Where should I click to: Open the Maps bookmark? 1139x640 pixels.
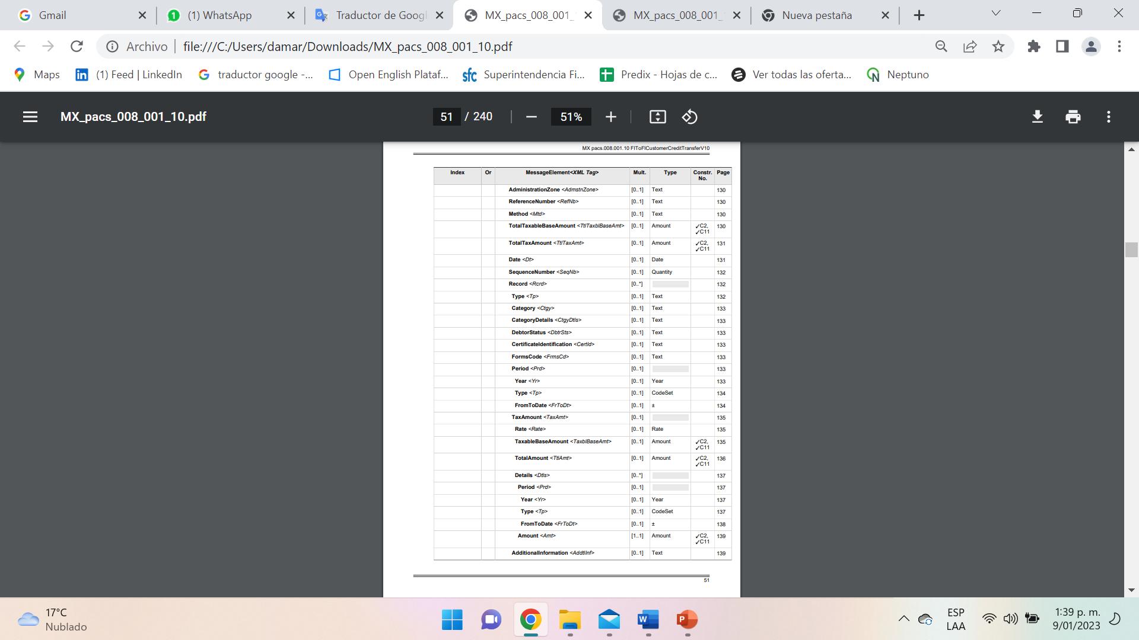click(37, 75)
